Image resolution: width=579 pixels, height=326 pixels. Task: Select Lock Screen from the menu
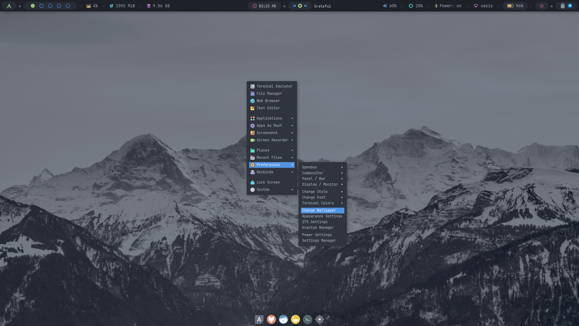pos(268,182)
